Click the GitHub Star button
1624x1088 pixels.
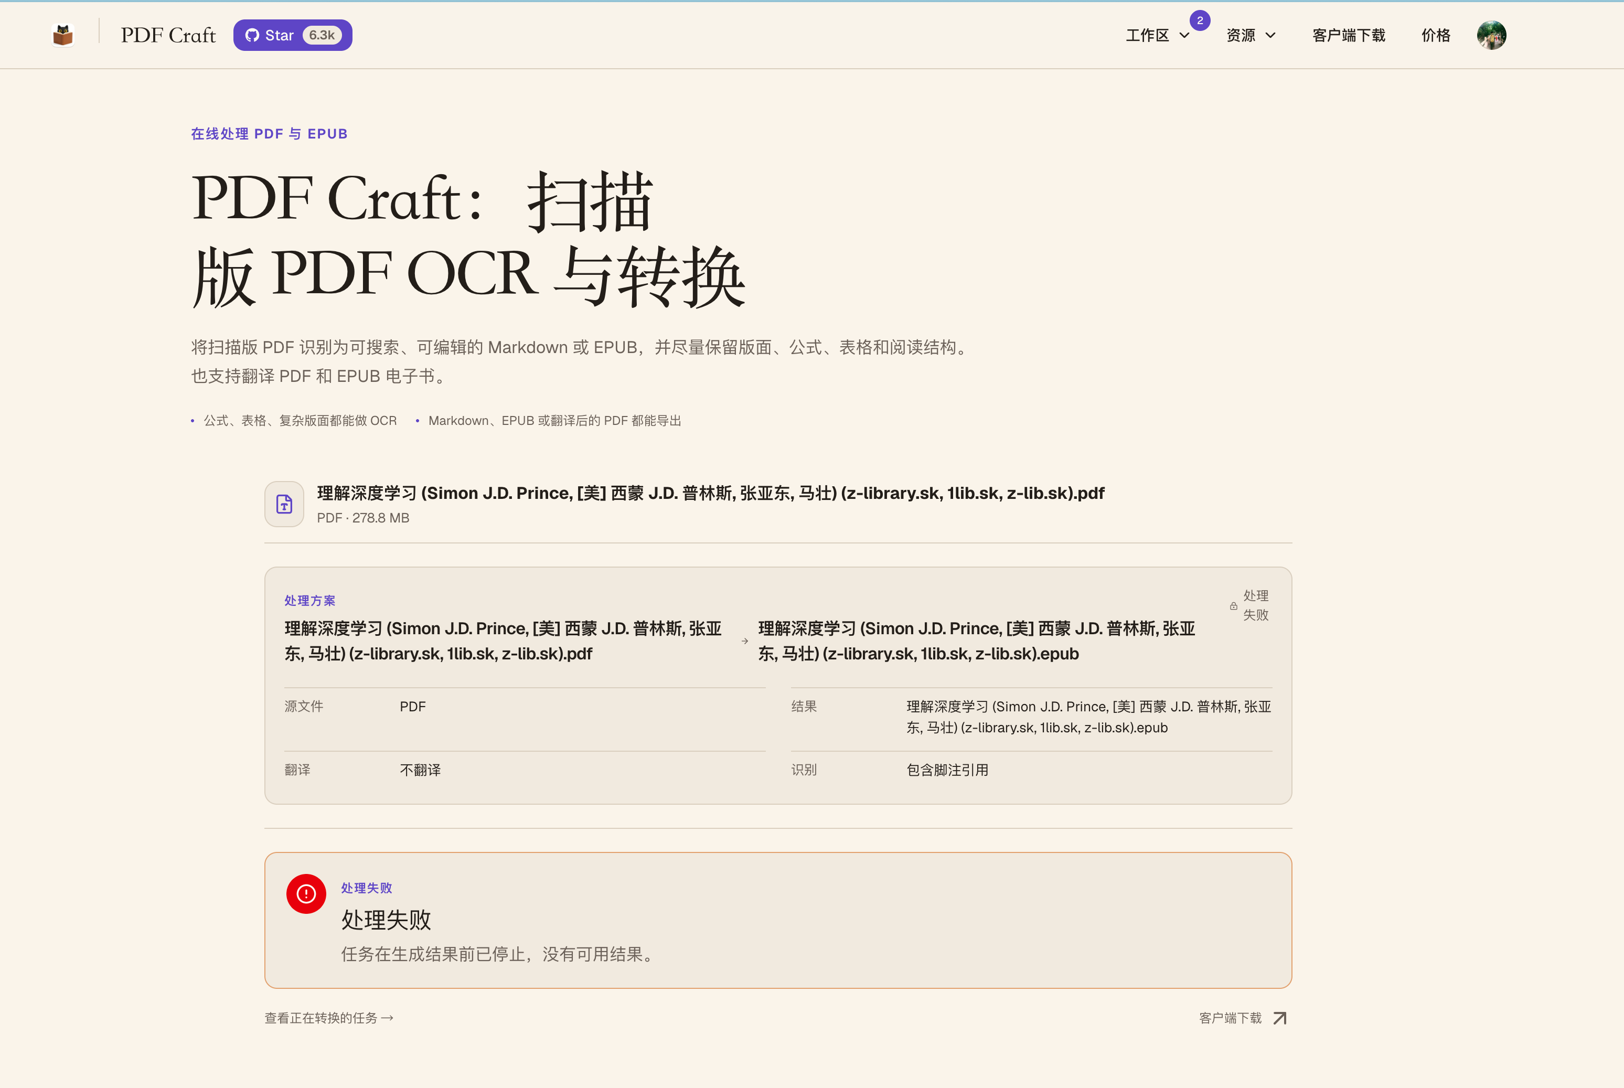coord(292,35)
